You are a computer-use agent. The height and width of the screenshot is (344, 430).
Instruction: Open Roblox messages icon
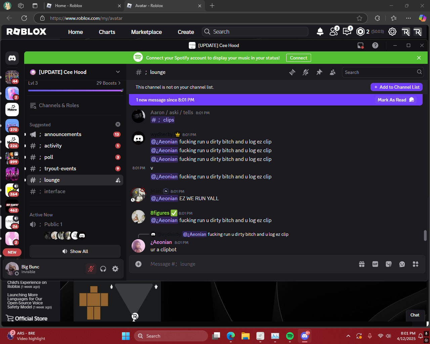click(x=347, y=32)
